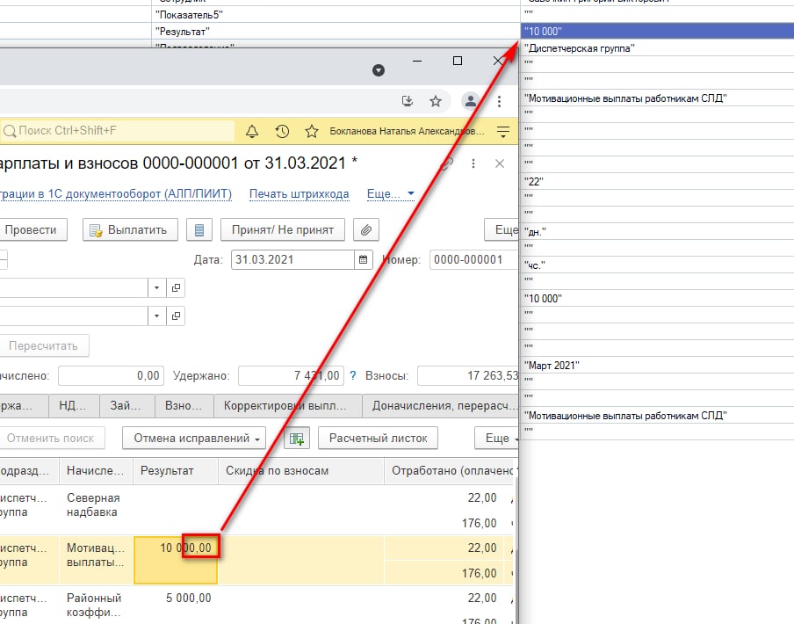794x624 pixels.
Task: Select "дн." row in right list
Action: pyautogui.click(x=657, y=231)
